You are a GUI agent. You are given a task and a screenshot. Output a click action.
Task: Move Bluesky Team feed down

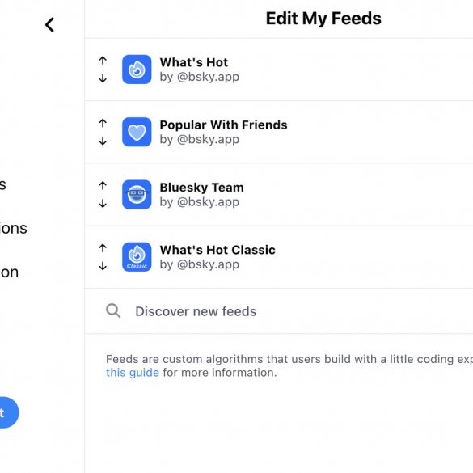point(103,203)
